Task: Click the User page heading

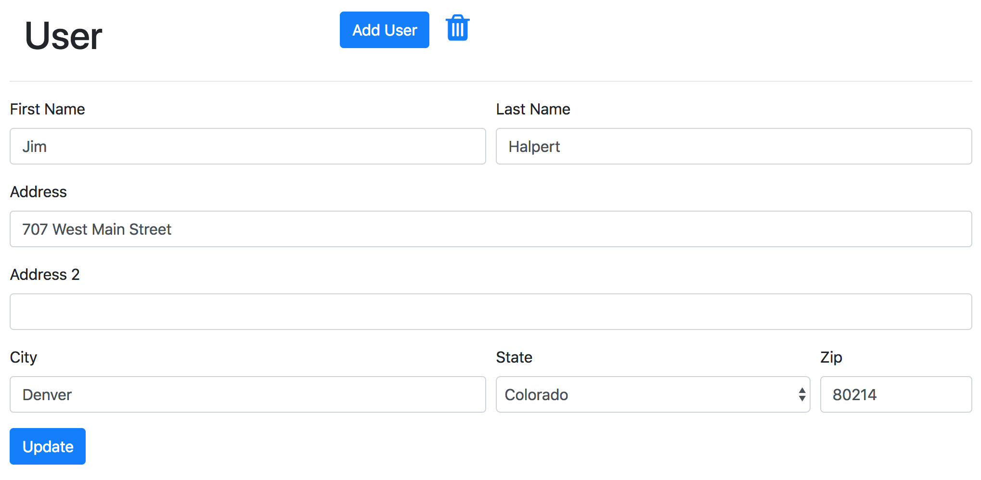Action: point(63,36)
